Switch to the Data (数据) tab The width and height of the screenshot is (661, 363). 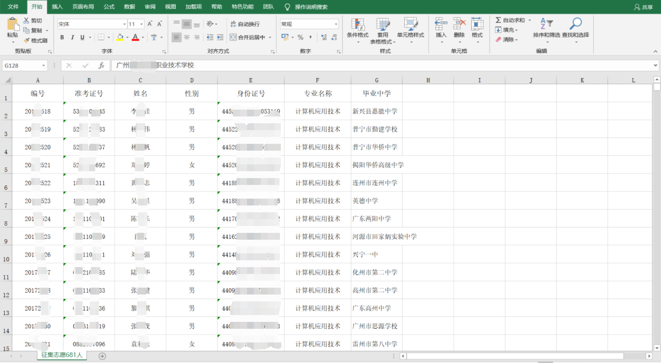coord(129,7)
